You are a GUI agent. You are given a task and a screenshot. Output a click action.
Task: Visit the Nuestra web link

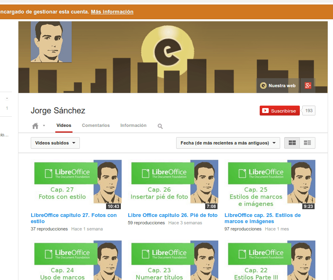tap(278, 86)
